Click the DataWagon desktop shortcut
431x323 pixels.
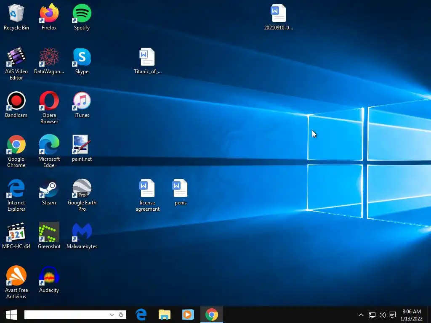tap(49, 61)
